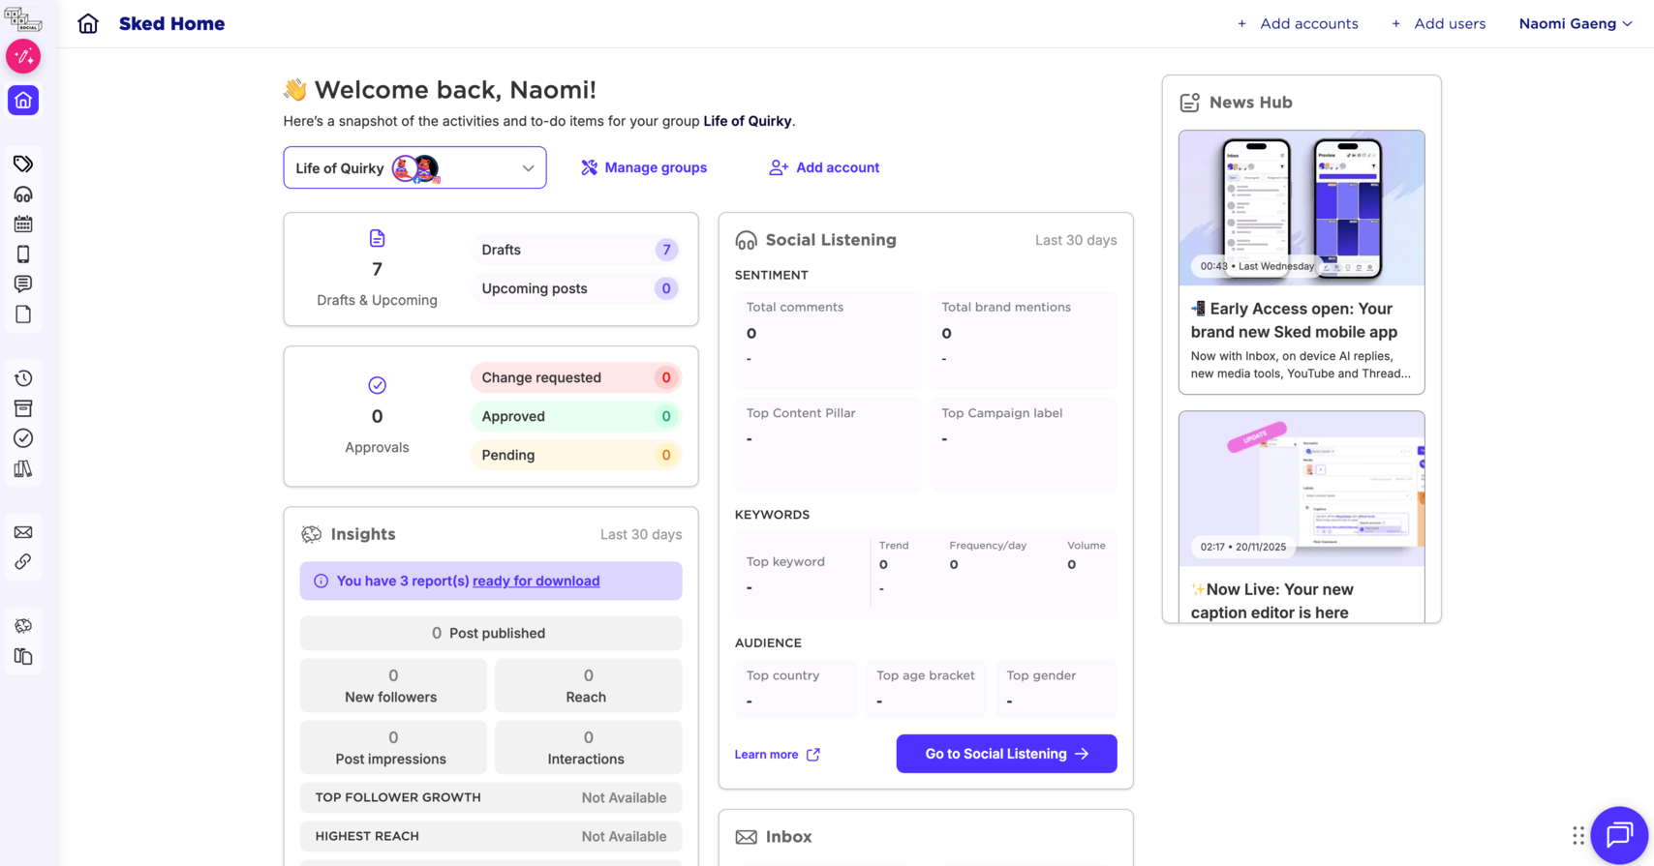Open the caption editor news thumbnail
1654x866 pixels.
tap(1302, 489)
